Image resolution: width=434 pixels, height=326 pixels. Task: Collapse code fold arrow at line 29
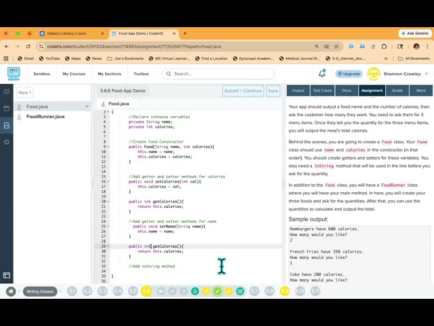point(108,246)
